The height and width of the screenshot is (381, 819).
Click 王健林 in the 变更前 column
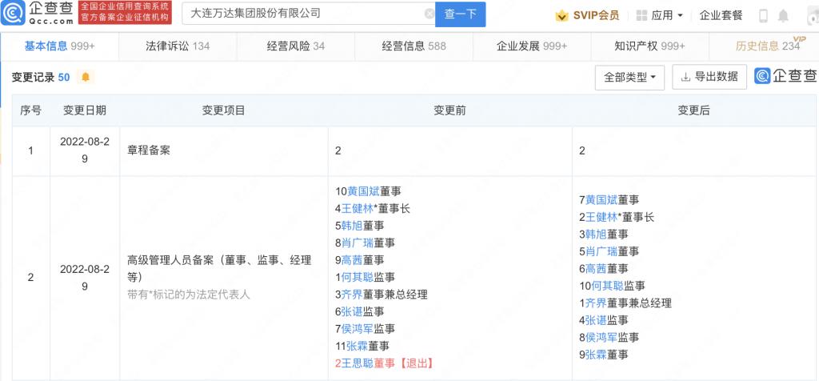(x=357, y=209)
